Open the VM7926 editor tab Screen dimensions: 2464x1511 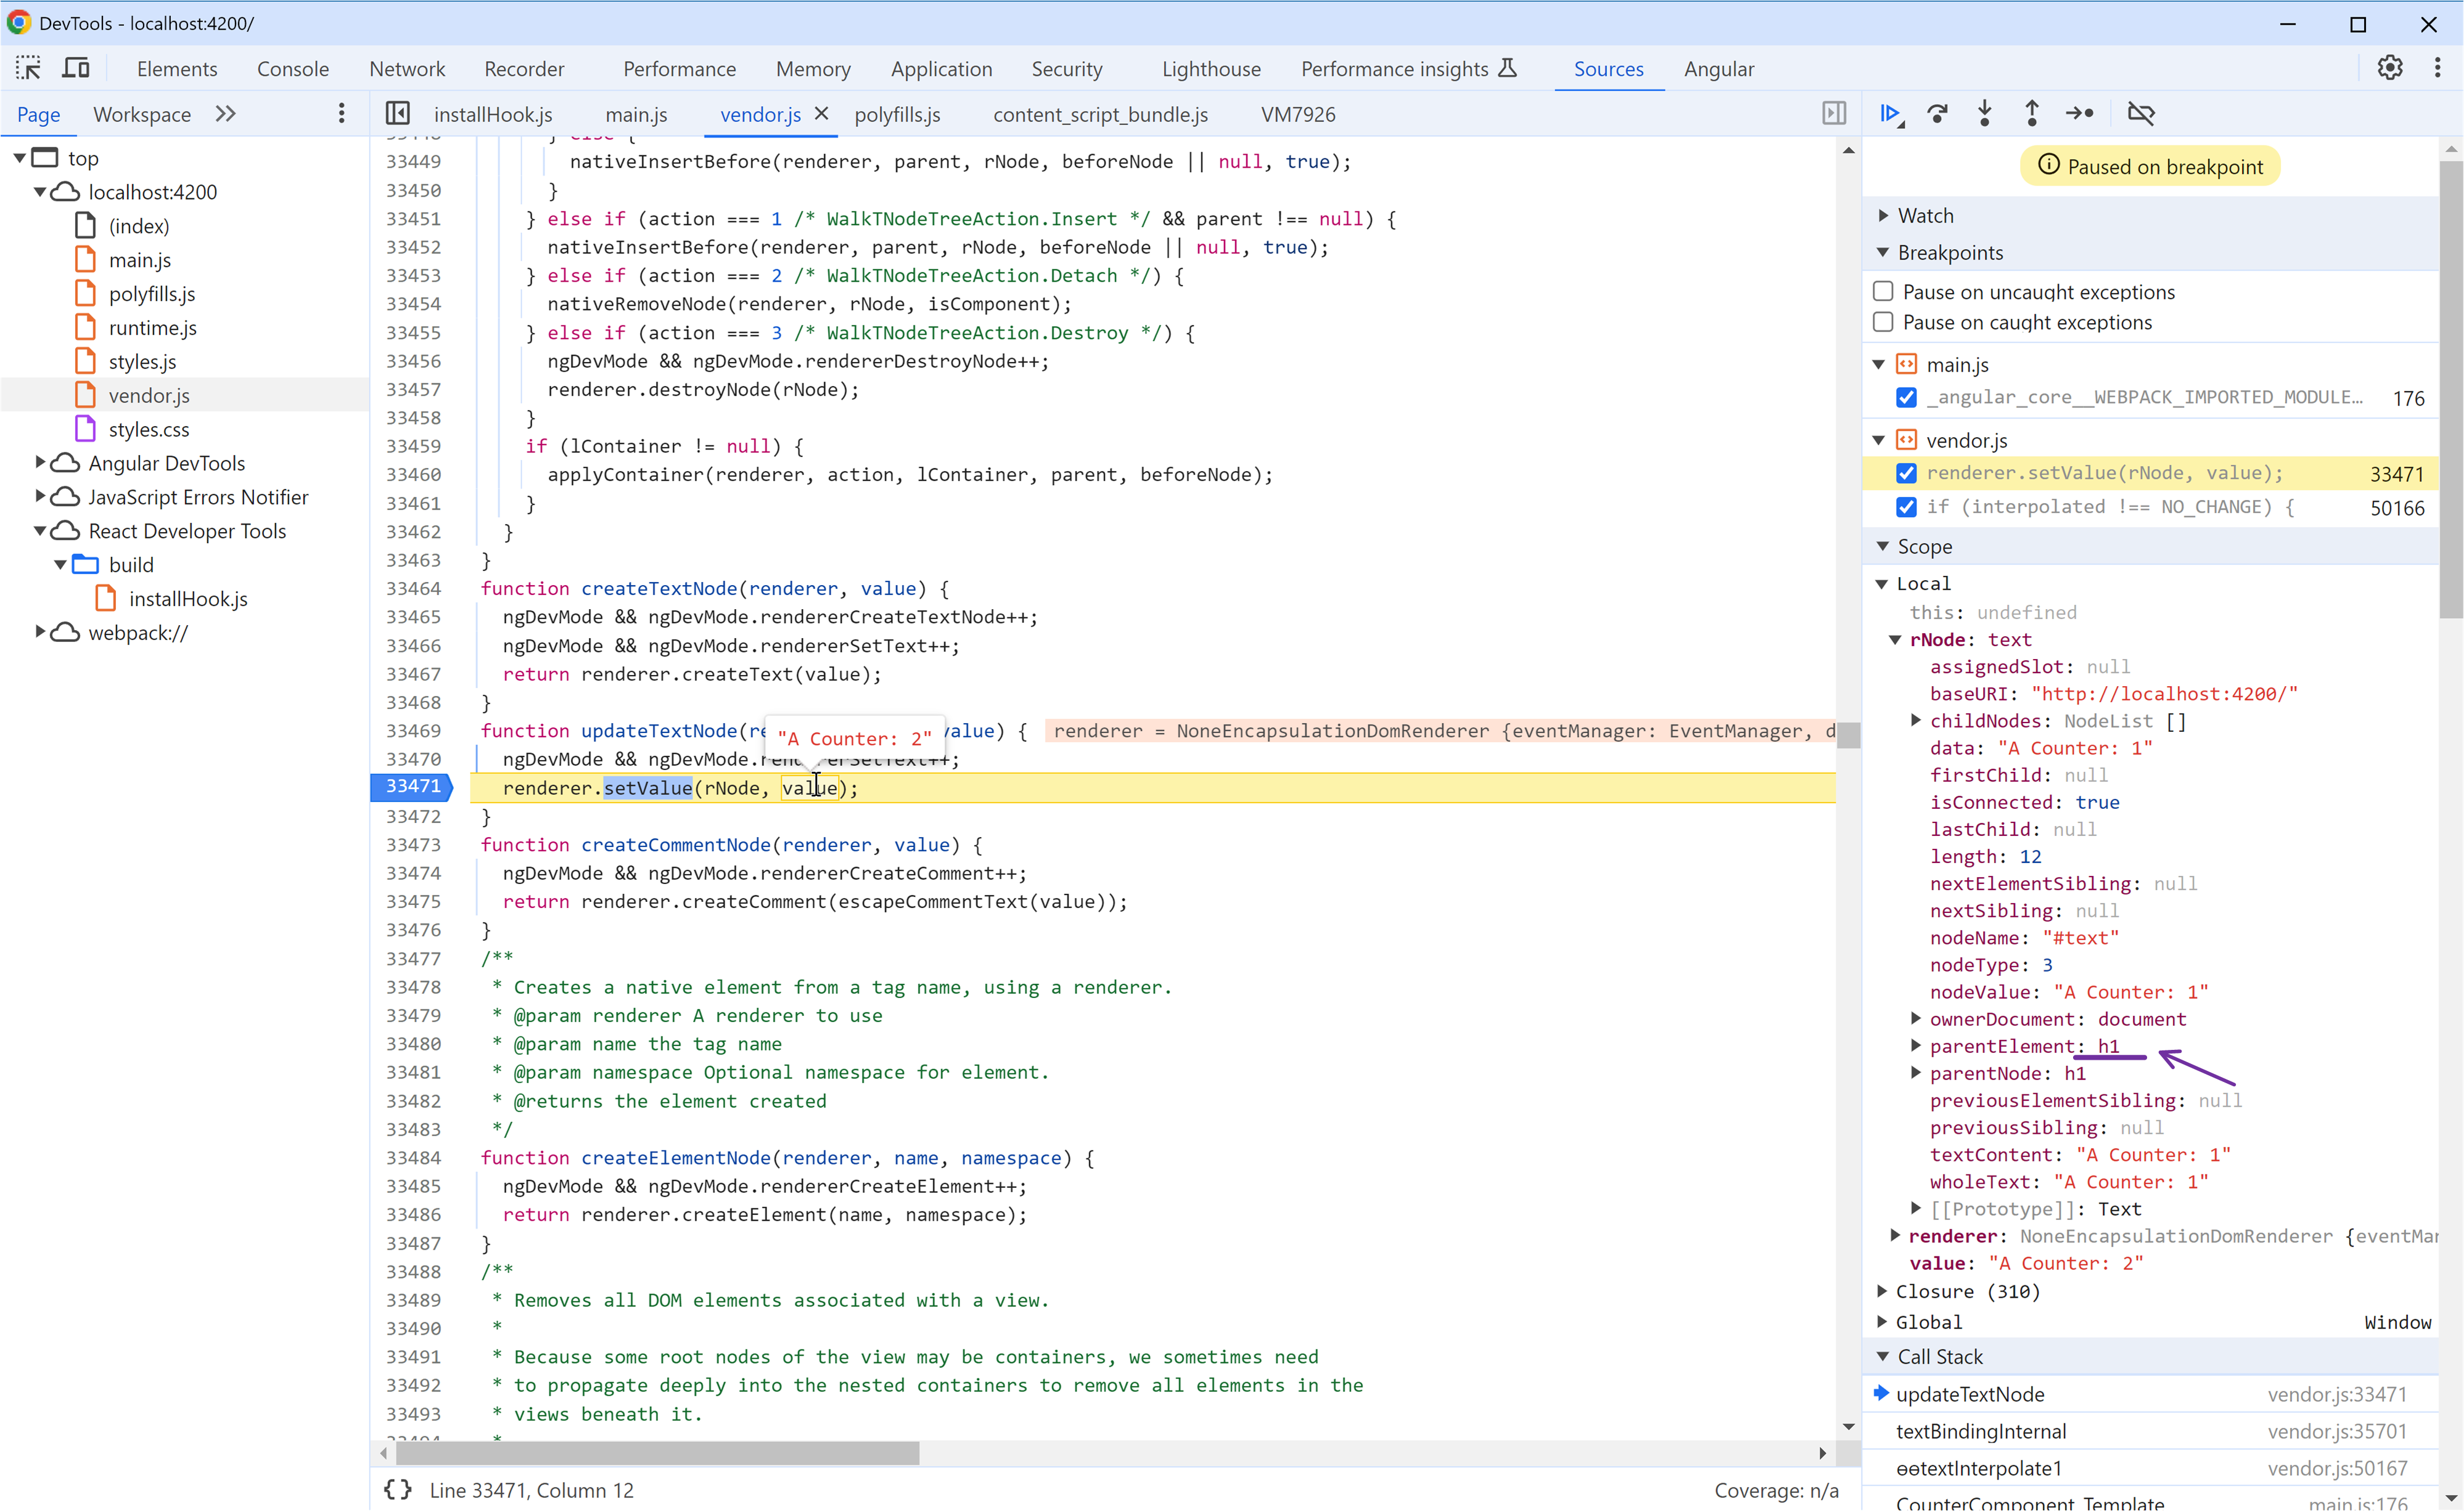pyautogui.click(x=1298, y=114)
